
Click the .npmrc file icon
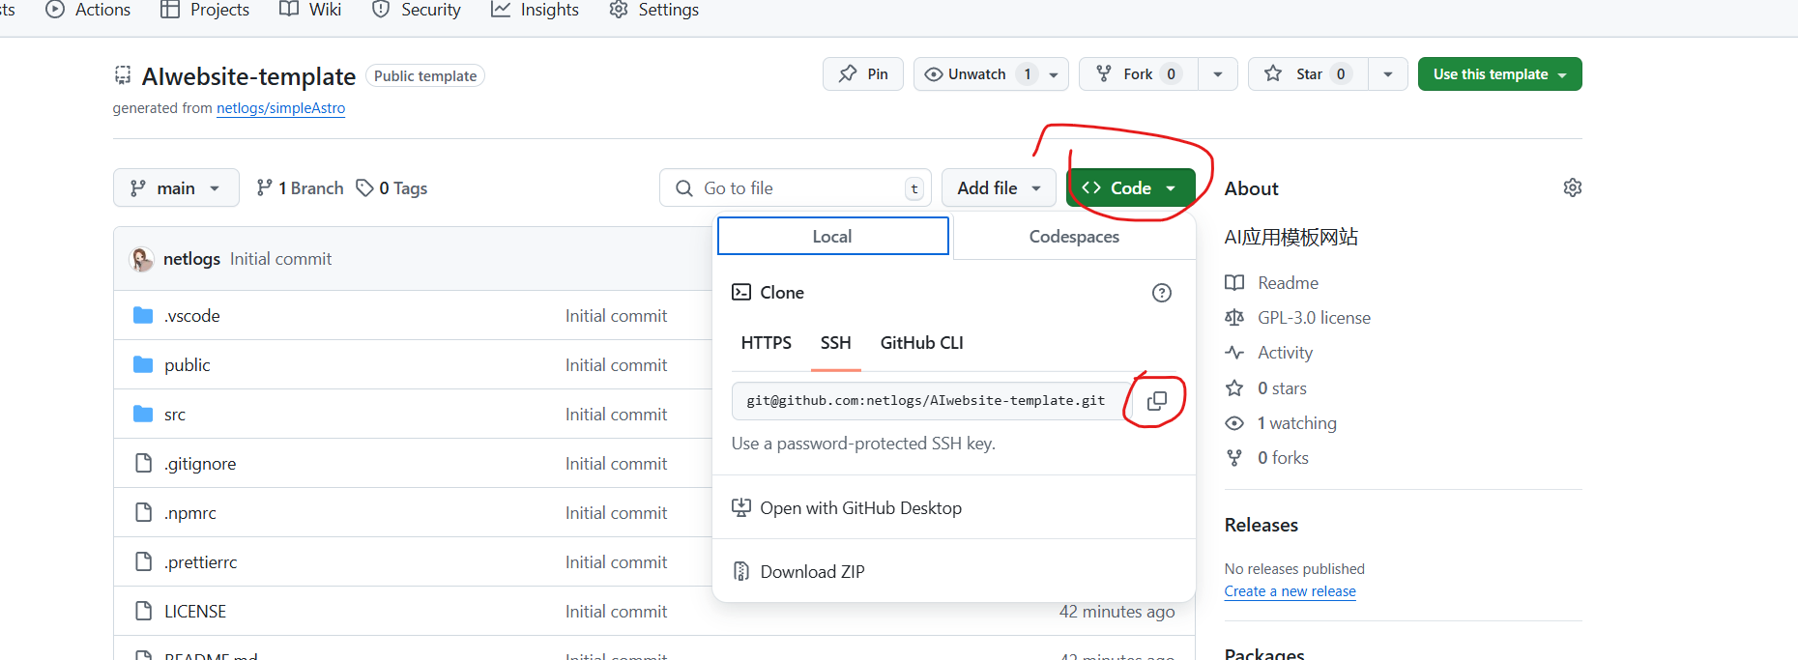point(144,512)
